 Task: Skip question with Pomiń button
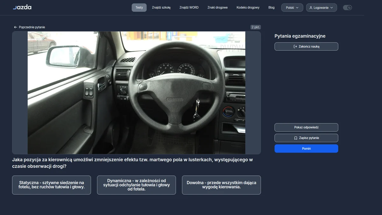pyautogui.click(x=306, y=148)
